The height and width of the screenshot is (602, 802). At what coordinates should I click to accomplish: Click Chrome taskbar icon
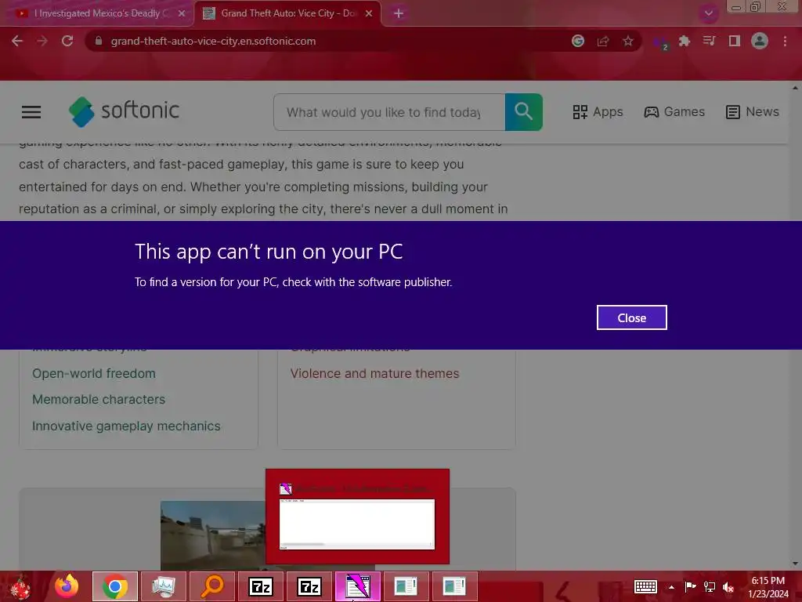(x=115, y=586)
